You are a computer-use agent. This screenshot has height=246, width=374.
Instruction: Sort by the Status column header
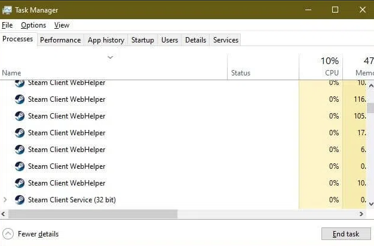click(x=263, y=66)
